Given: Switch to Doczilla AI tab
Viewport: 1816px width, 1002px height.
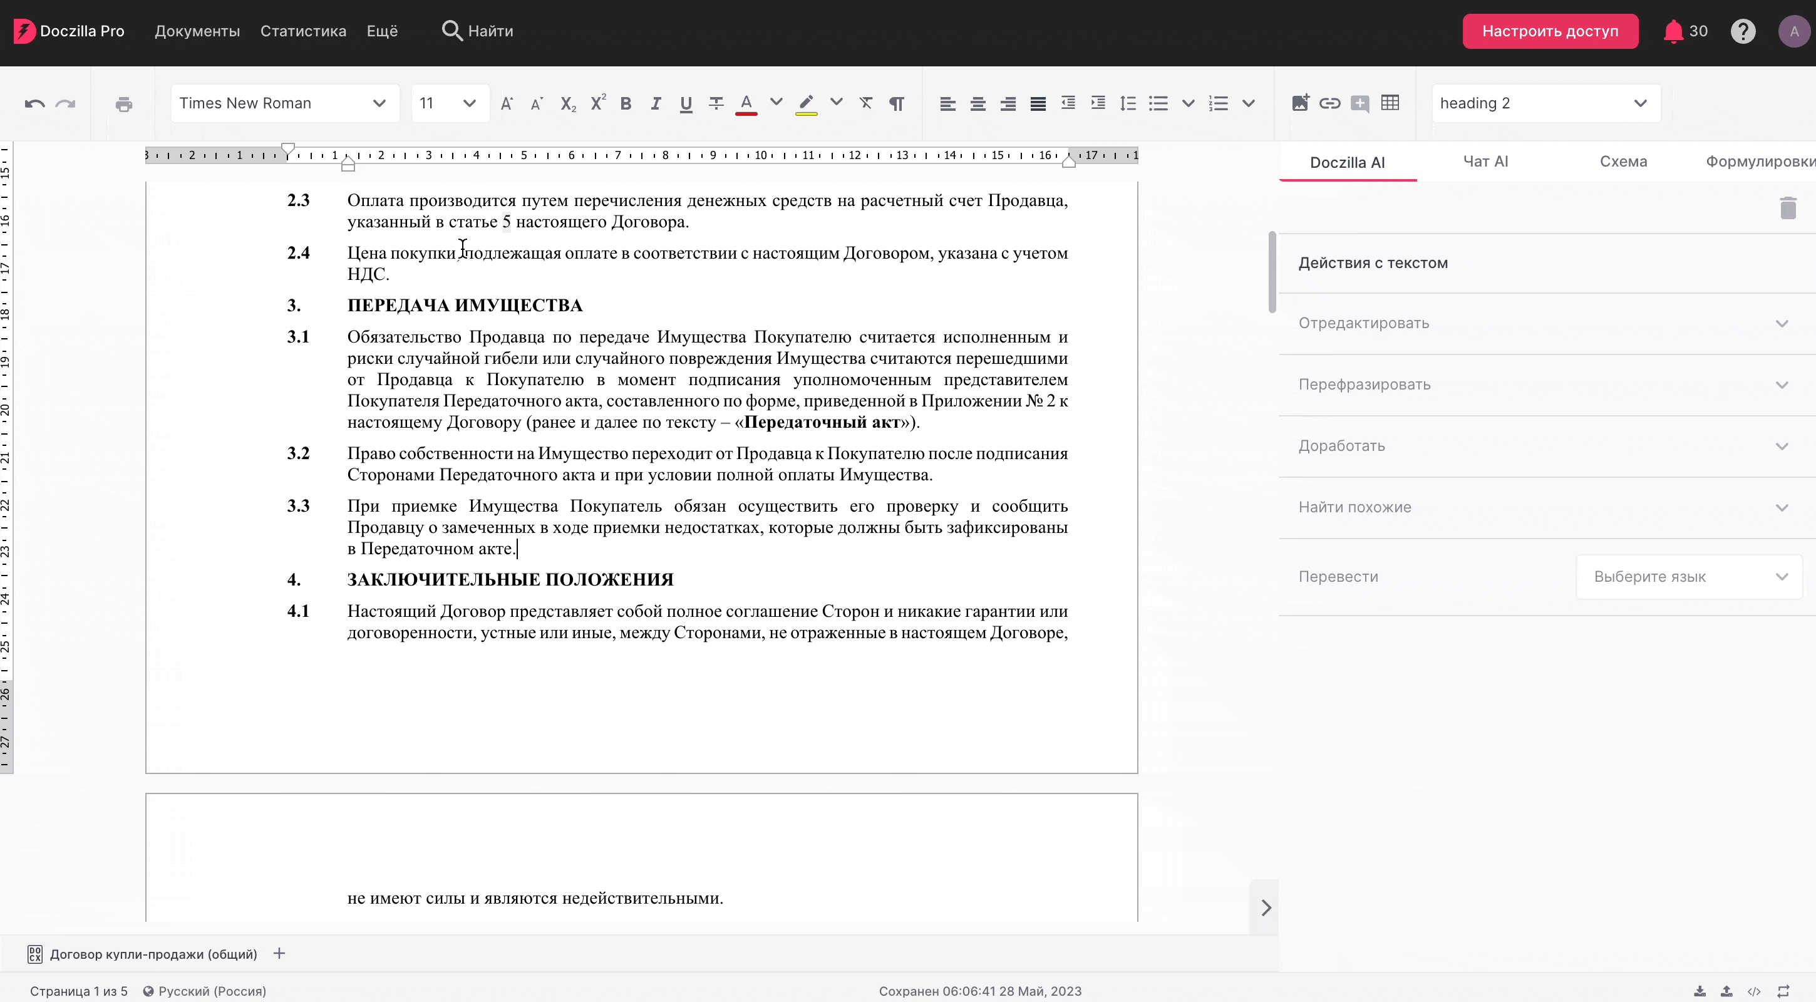Looking at the screenshot, I should tap(1347, 162).
